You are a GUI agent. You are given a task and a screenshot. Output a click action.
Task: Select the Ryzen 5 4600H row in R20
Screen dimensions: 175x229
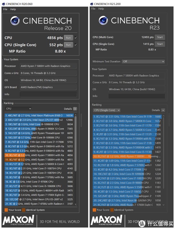[x=39, y=190]
